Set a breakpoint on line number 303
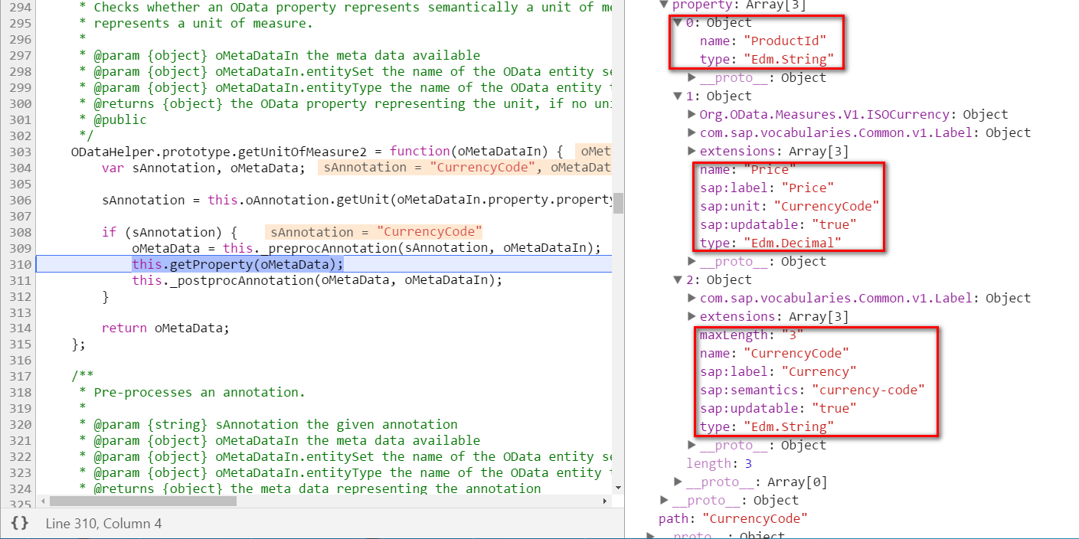The height and width of the screenshot is (539, 1079). pos(21,152)
